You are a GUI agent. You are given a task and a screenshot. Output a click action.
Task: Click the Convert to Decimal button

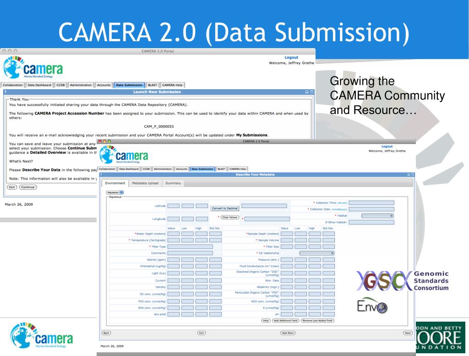224,208
